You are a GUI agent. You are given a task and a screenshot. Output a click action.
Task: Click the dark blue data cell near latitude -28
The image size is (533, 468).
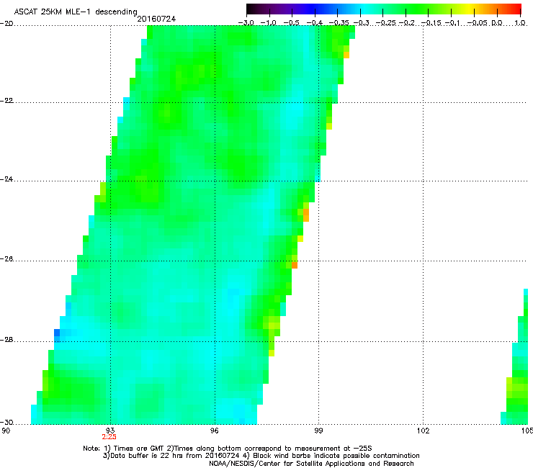click(57, 333)
